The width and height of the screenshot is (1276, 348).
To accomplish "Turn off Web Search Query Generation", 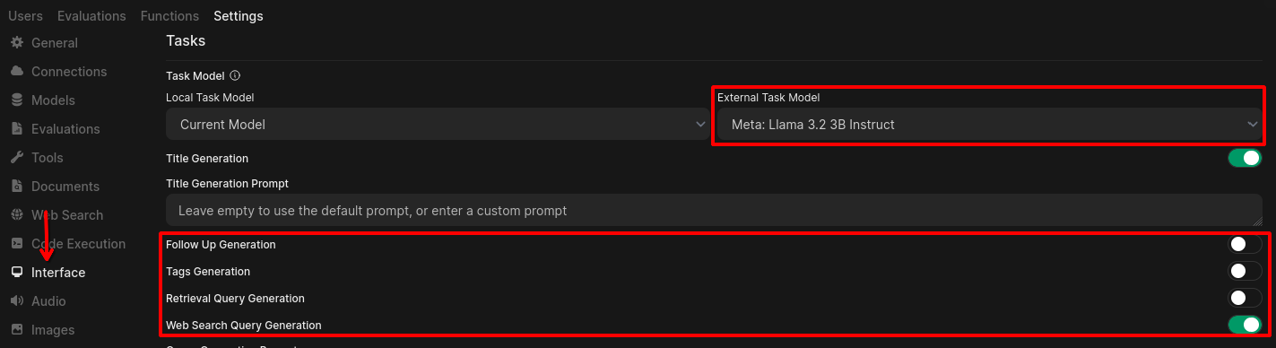I will click(x=1245, y=325).
